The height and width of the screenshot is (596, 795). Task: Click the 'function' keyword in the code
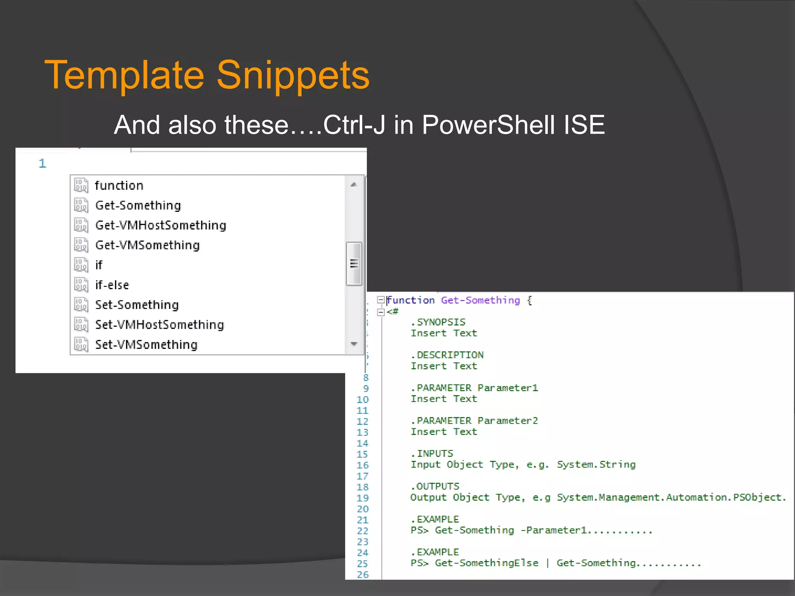pos(411,300)
